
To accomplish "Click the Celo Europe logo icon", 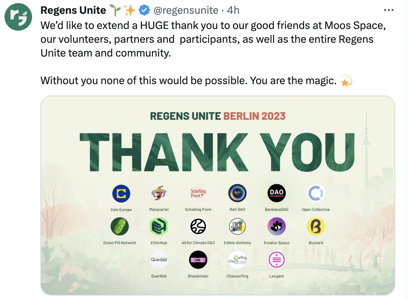I will coord(121,194).
